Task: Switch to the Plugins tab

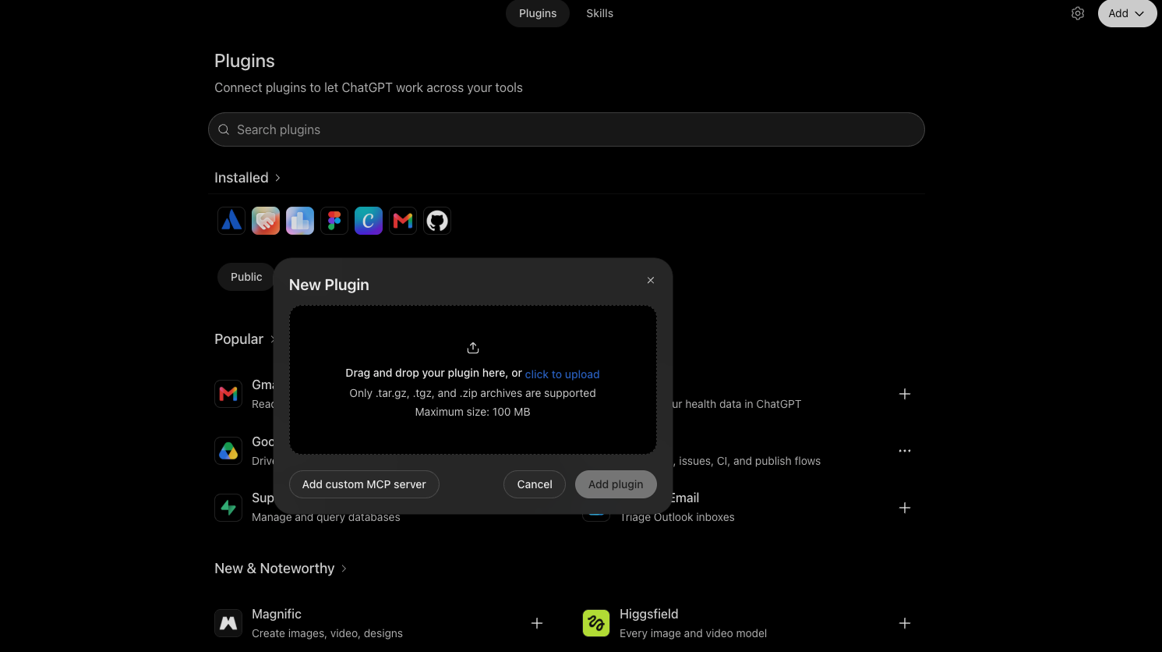Action: click(538, 13)
